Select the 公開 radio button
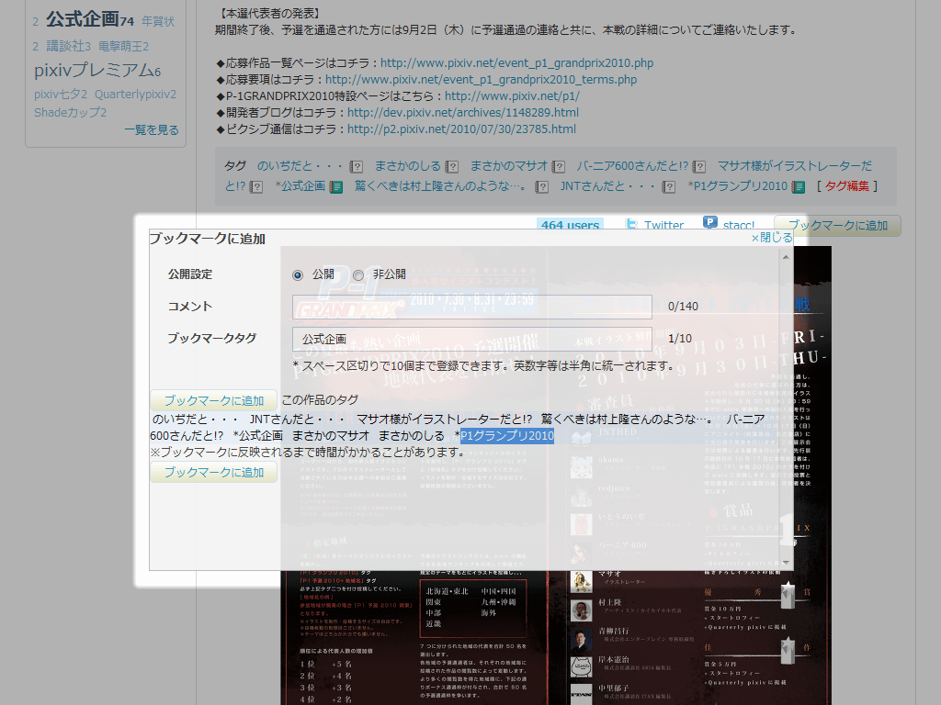 click(298, 274)
